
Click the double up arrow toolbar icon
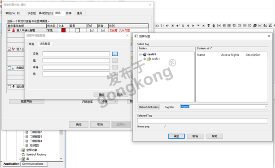pyautogui.click(x=214, y=26)
